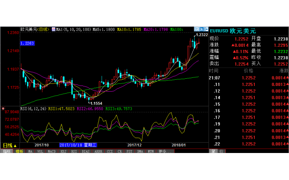Screen dimensions: 289x180
Task: Click the last chart layout icon at top right
Action: (x=206, y=29)
